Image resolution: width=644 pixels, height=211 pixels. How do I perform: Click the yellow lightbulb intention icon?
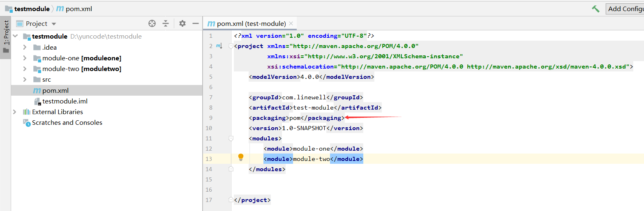coord(241,157)
